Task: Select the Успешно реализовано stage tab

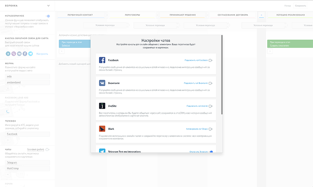Action: 290,15
